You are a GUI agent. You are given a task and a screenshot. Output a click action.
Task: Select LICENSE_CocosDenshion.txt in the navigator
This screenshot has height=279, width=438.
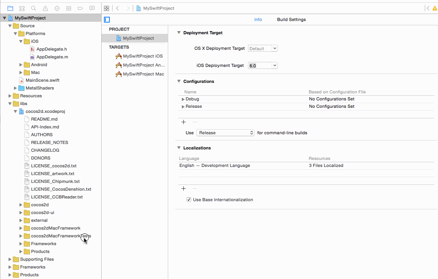click(61, 190)
